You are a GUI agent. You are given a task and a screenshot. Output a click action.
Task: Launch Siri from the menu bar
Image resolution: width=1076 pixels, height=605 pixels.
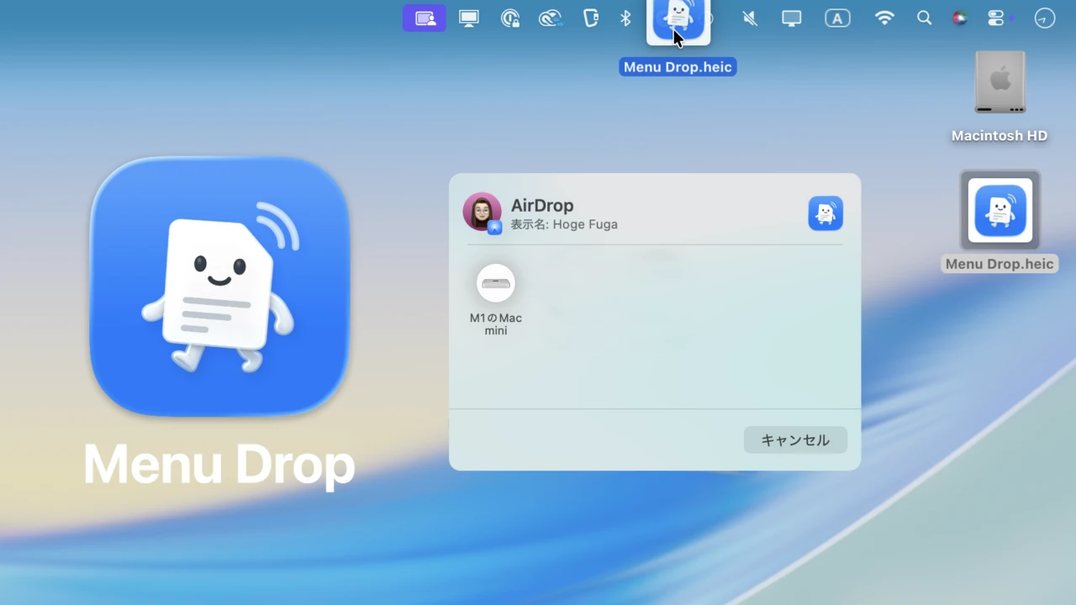tap(959, 18)
